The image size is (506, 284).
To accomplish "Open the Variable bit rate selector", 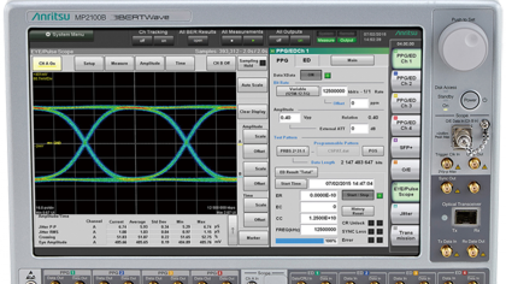I will [x=298, y=91].
